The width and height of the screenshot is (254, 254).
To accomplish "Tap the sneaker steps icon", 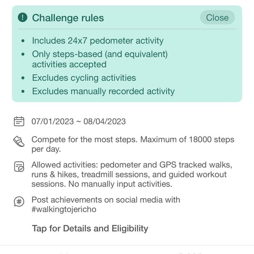I will tap(19, 141).
